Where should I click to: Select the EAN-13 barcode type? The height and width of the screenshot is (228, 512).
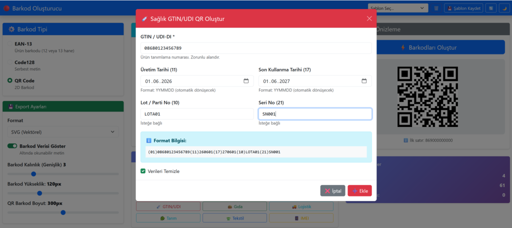tap(10, 44)
